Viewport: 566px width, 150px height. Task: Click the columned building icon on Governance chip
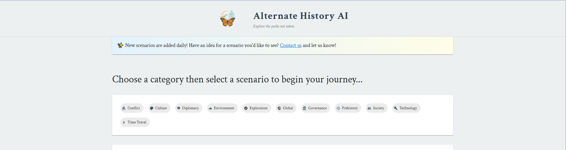coord(304,108)
